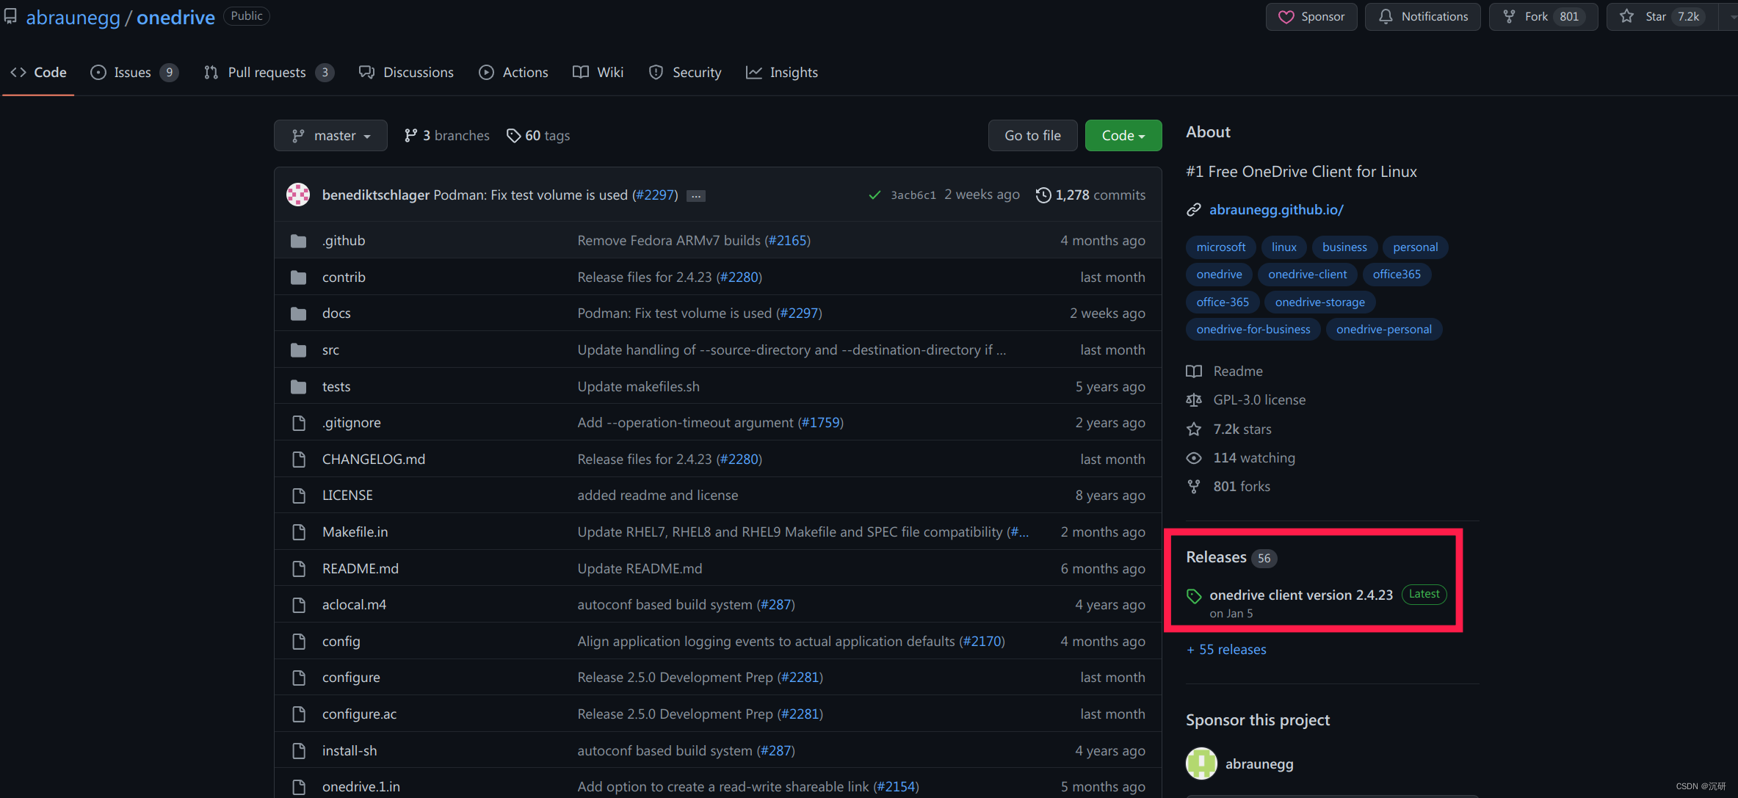Click the green commit status checkmark

tap(875, 195)
